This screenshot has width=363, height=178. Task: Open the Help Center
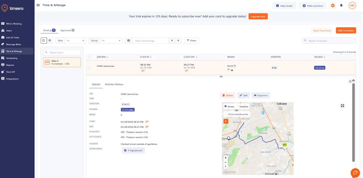284,6
